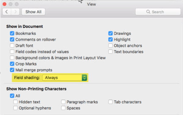This screenshot has height=115, width=183.
Task: Check the Paragraph marks checkbox
Action: [63, 102]
